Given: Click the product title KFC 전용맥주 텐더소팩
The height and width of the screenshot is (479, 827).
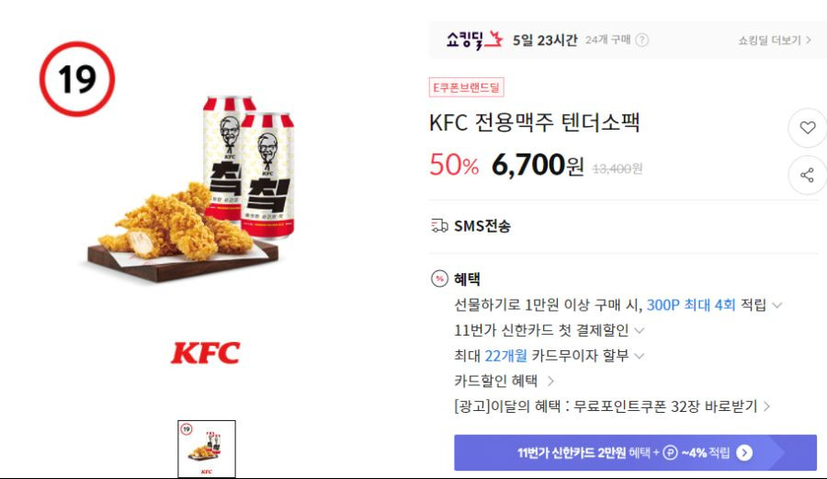Looking at the screenshot, I should 534,122.
